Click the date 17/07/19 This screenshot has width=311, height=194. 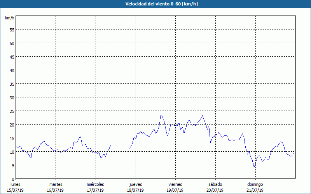pyautogui.click(x=95, y=190)
